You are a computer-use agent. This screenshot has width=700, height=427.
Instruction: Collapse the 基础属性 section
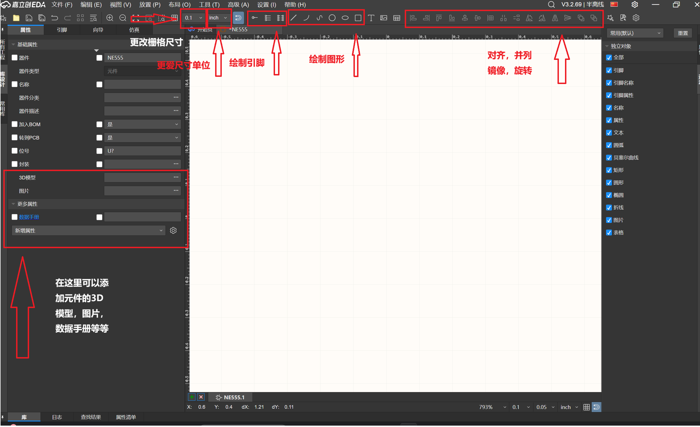pyautogui.click(x=13, y=44)
